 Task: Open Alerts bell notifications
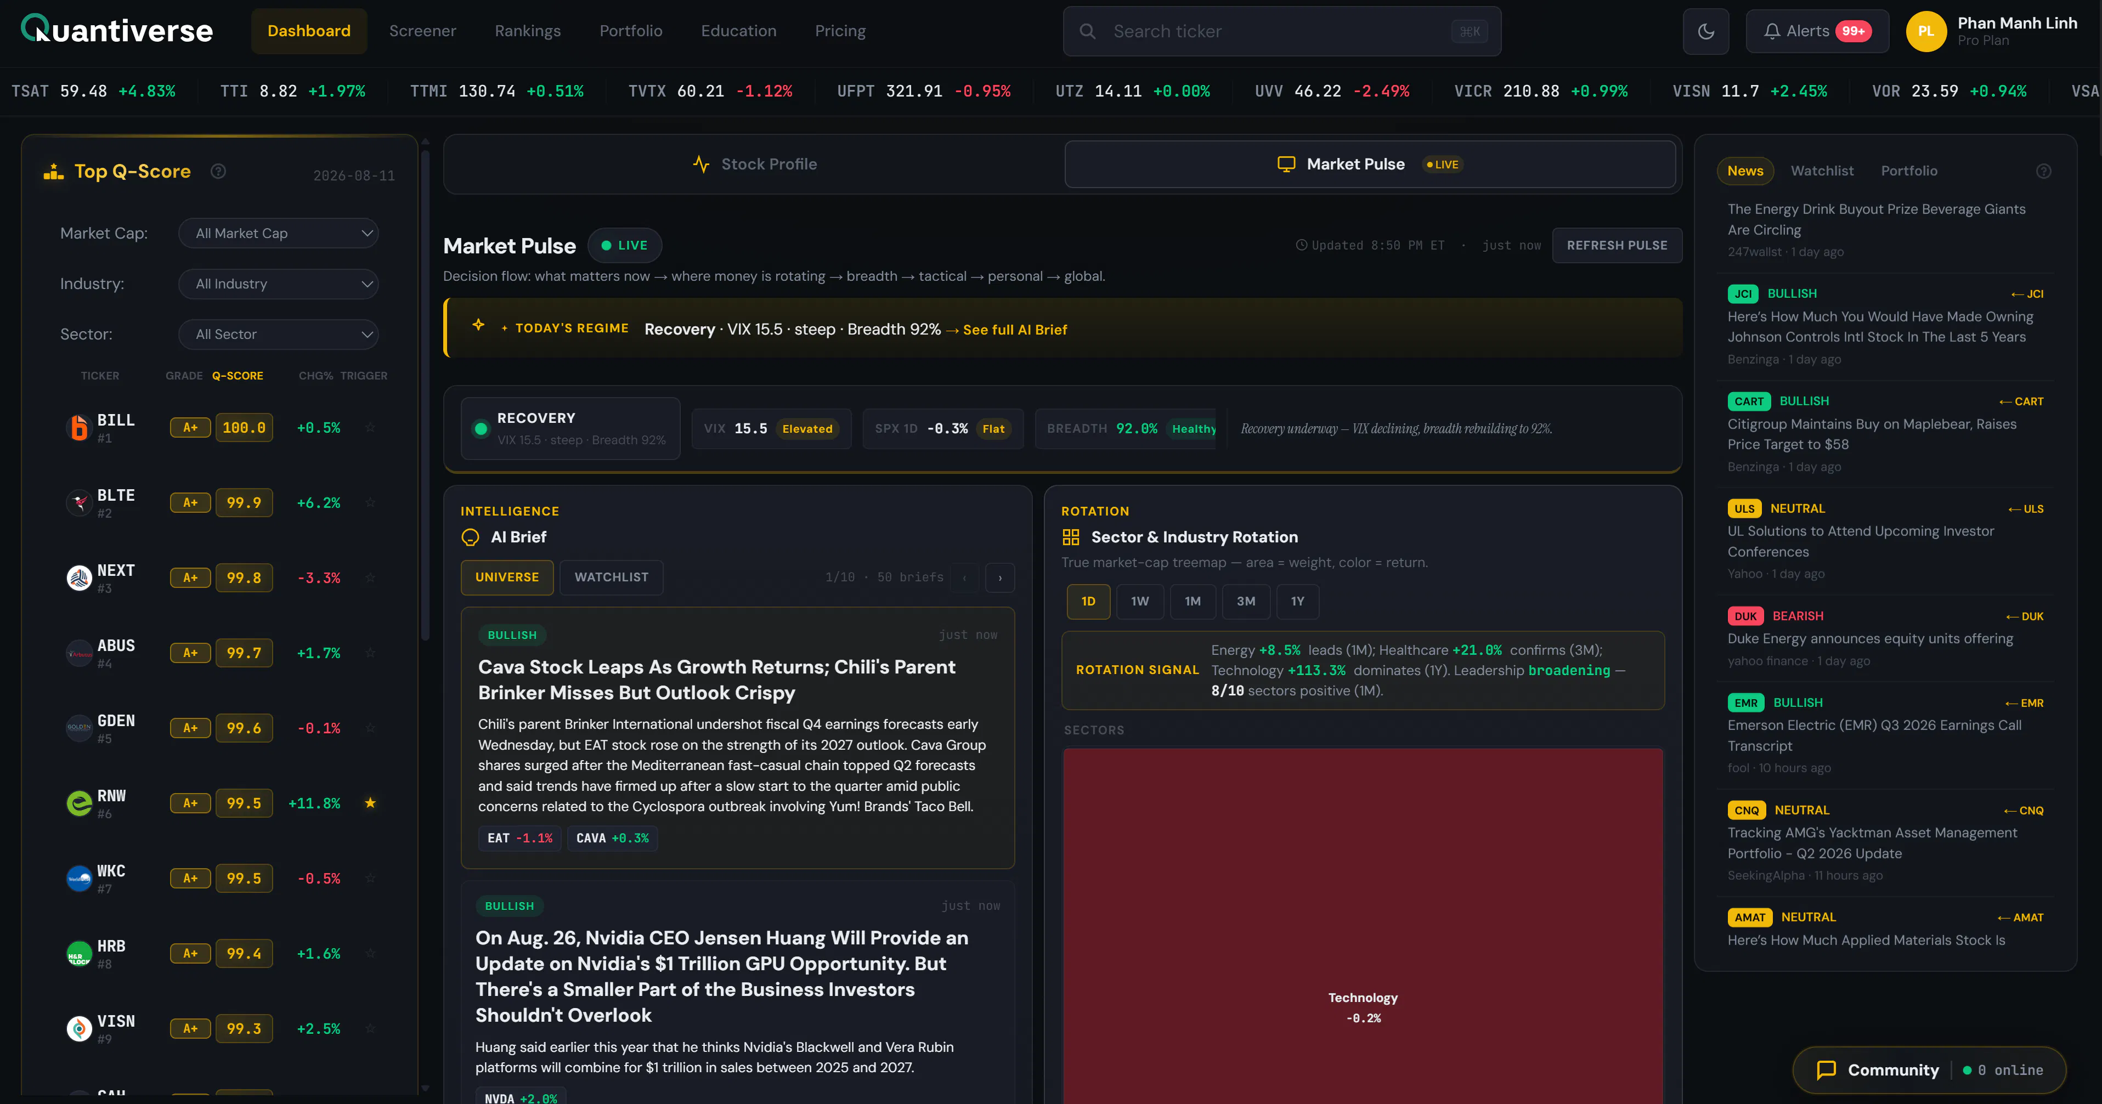1816,31
